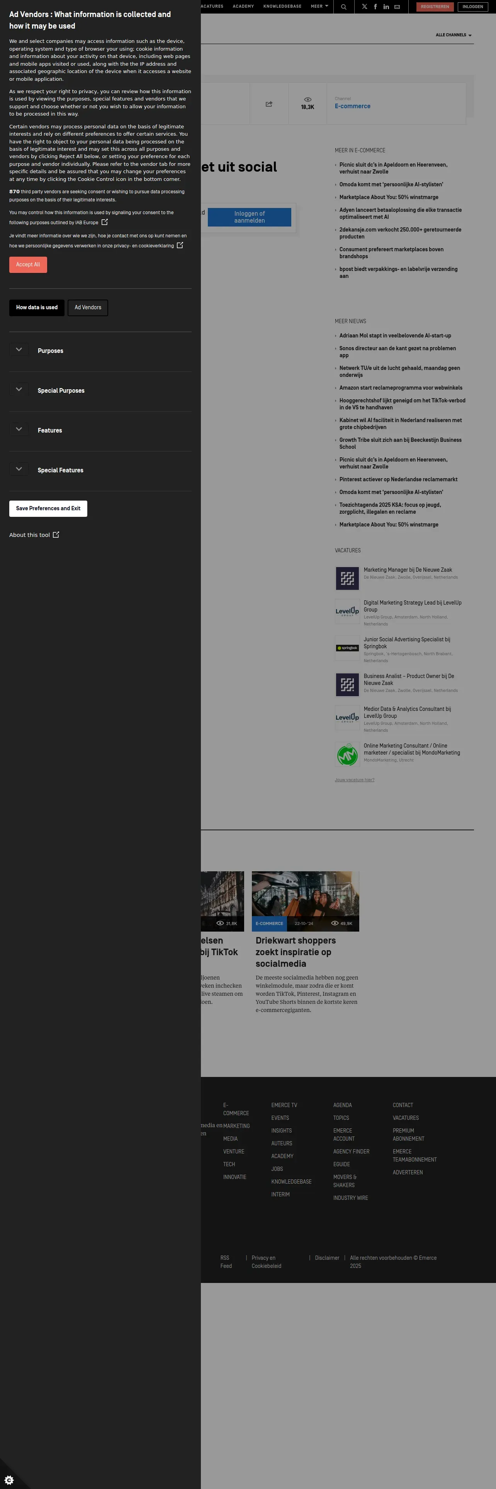Screen dimensions: 496x1489
Task: Expand the Features section
Action: 19,429
